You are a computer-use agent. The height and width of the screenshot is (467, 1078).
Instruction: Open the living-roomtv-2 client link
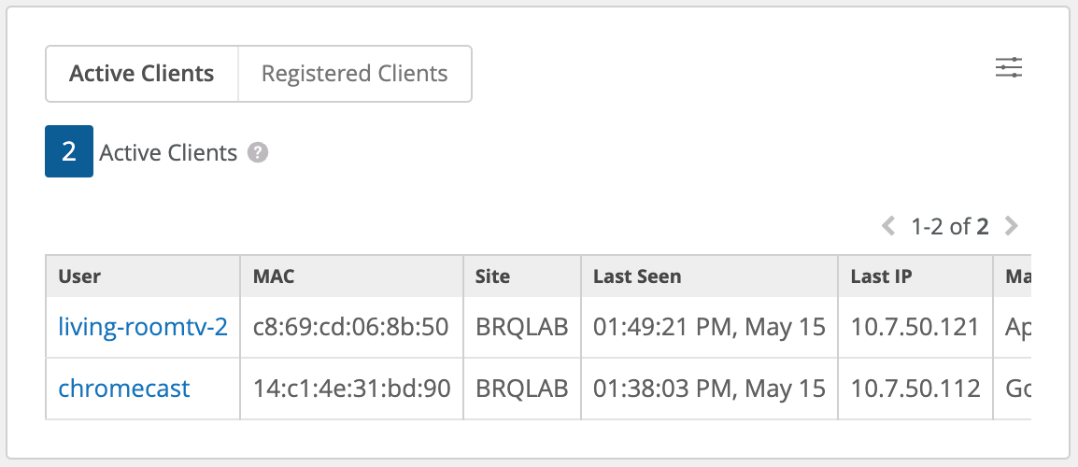[x=143, y=327]
